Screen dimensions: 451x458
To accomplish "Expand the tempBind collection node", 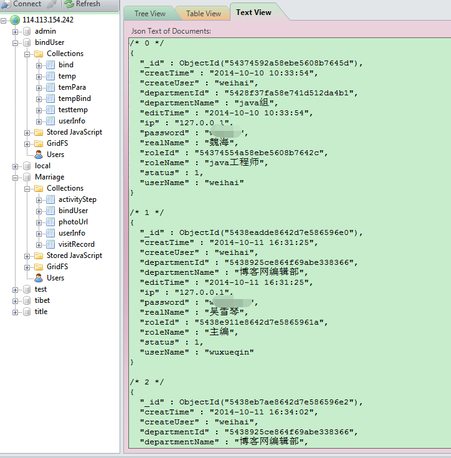I will (x=39, y=99).
